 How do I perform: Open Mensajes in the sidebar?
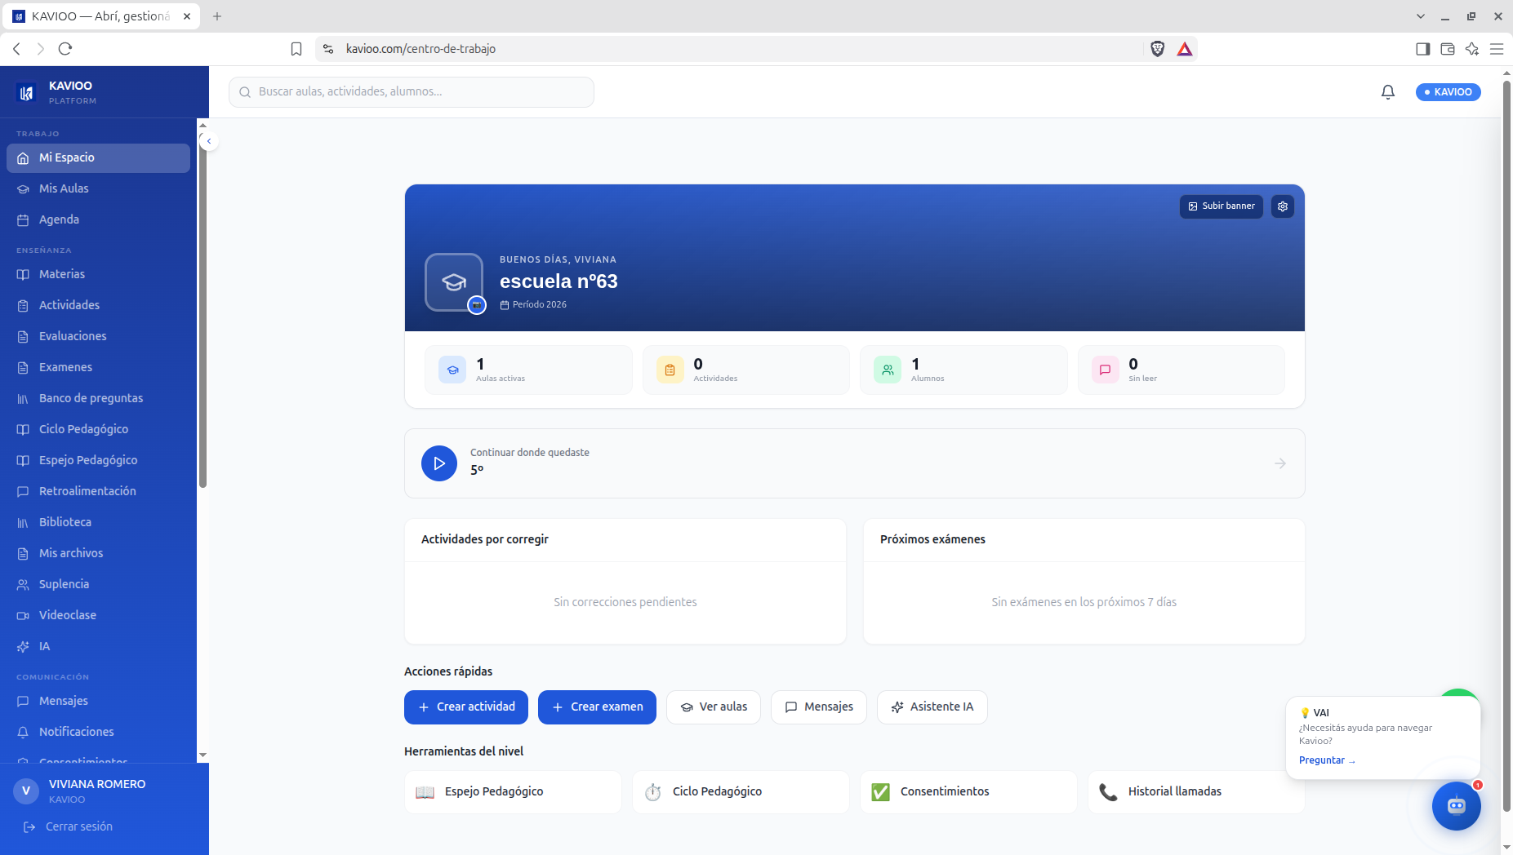tap(98, 701)
